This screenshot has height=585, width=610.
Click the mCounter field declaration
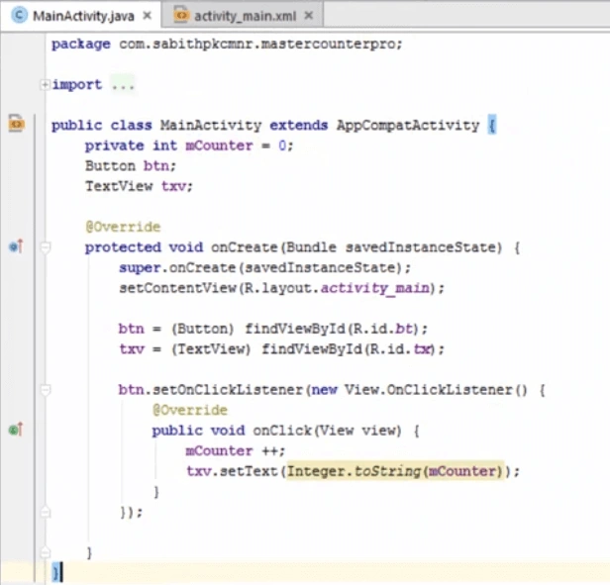pyautogui.click(x=189, y=146)
